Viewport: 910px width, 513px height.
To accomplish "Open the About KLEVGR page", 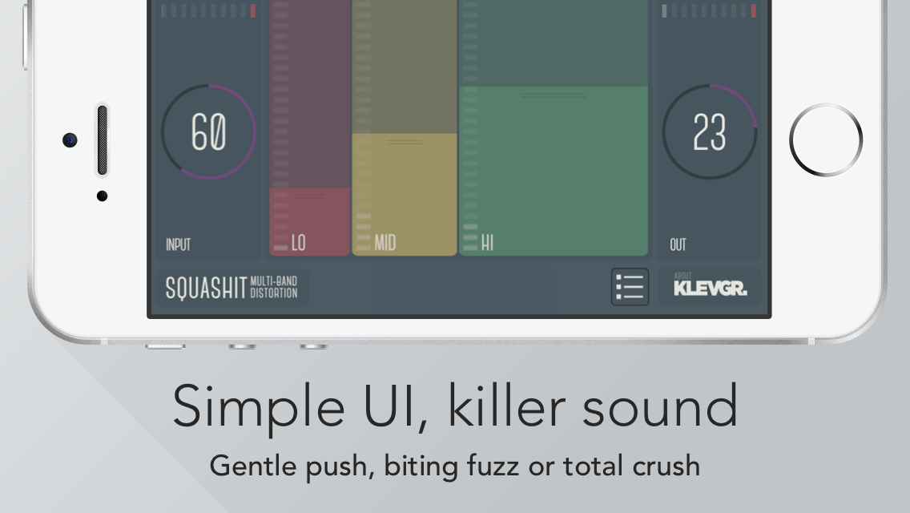I will pos(710,287).
